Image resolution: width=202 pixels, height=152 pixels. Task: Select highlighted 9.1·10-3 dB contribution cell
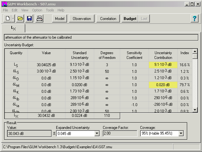click(163, 65)
